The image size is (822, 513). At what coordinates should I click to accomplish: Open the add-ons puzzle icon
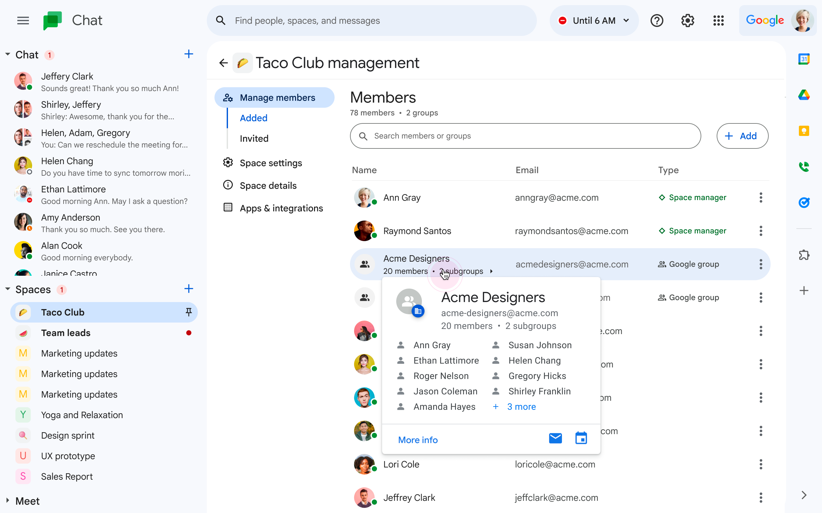pyautogui.click(x=804, y=255)
